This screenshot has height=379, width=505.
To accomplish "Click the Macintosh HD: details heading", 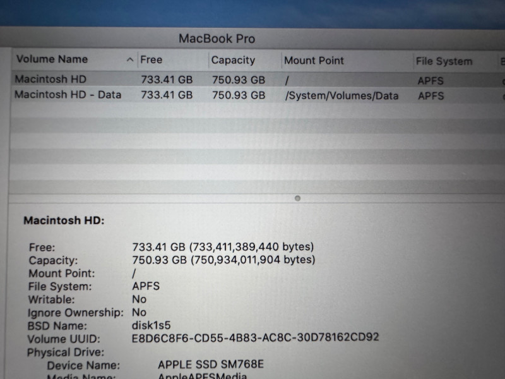I will [x=64, y=221].
